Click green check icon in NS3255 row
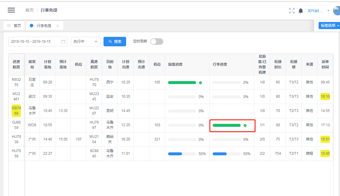This screenshot has height=196, width=340. tap(200, 83)
